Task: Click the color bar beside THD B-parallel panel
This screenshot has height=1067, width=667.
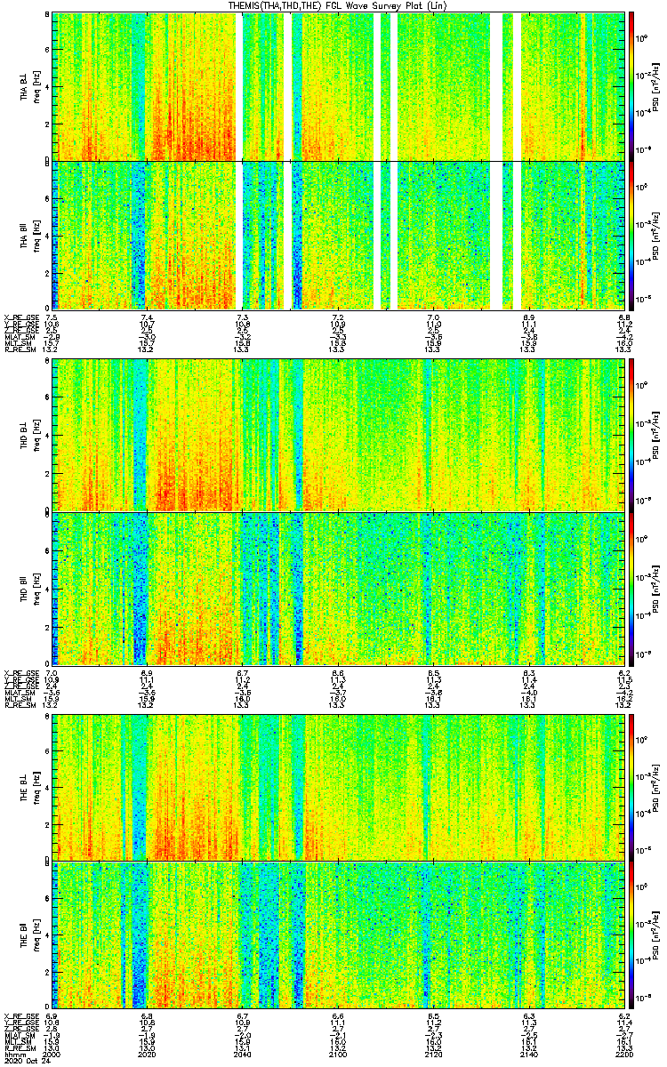Action: (632, 589)
